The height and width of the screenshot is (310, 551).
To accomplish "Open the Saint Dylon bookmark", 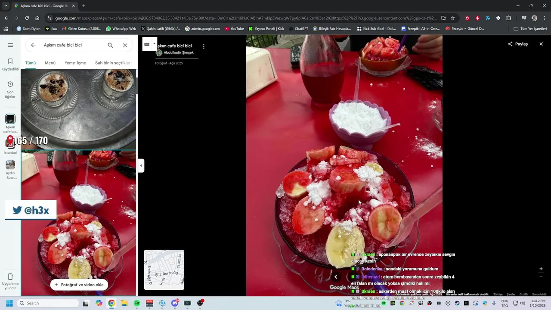I will 28,29.
